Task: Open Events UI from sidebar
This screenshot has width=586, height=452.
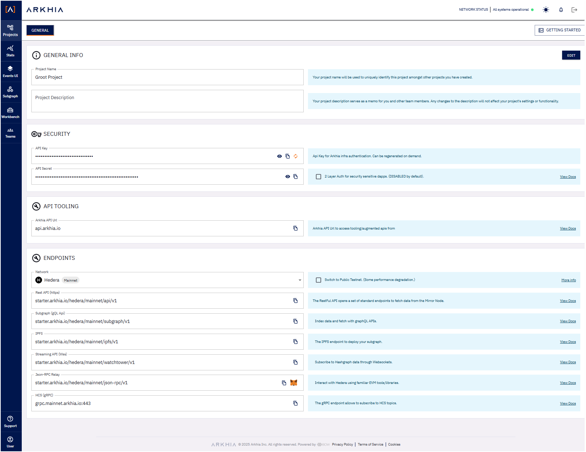Action: [10, 72]
